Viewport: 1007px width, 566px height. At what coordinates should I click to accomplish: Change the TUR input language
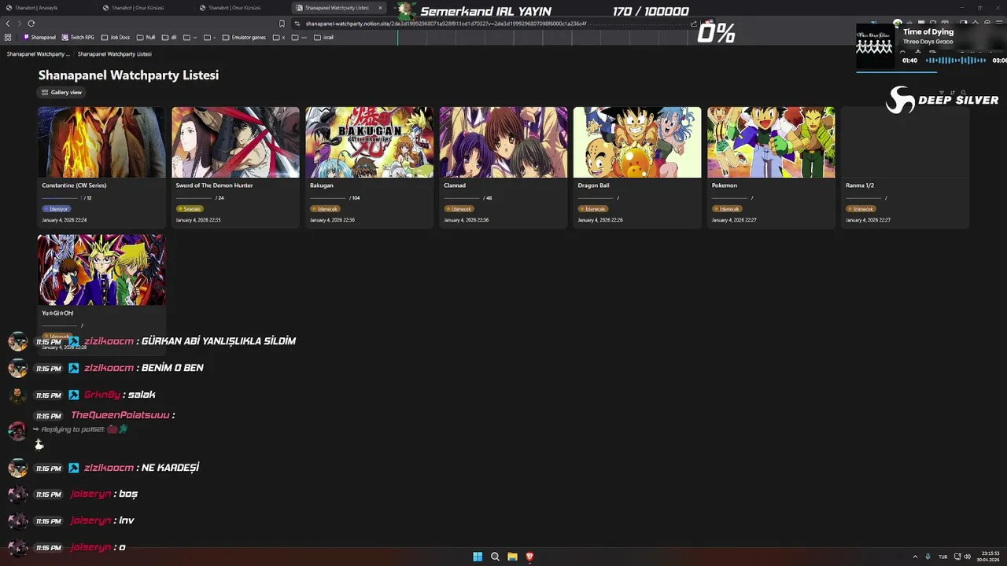click(942, 557)
